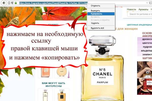Click the tracking protection shield icon
Screen dimensions: 152x101
point(12,3)
